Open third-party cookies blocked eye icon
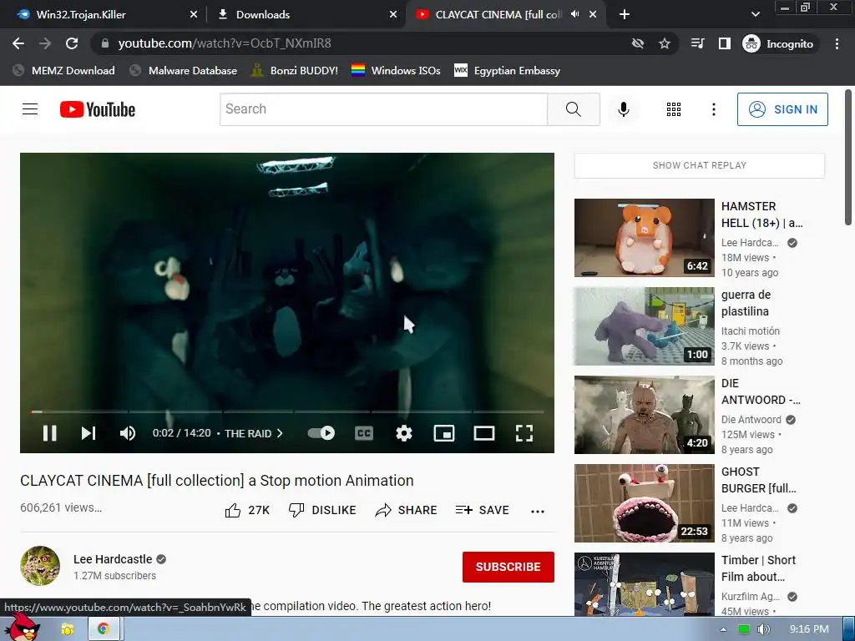 (x=637, y=43)
